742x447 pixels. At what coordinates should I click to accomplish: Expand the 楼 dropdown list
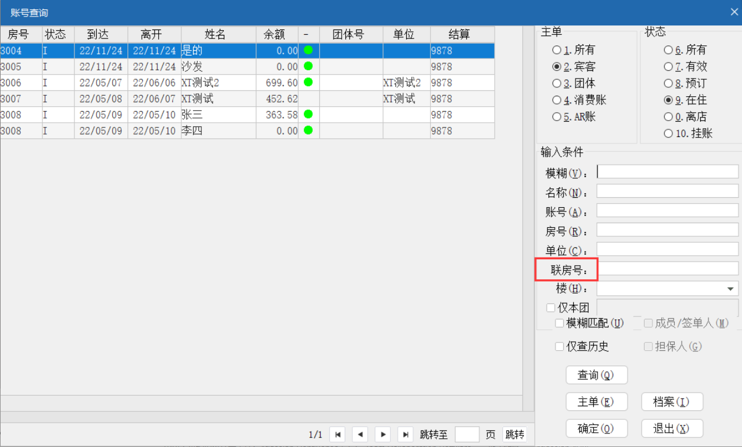[730, 289]
